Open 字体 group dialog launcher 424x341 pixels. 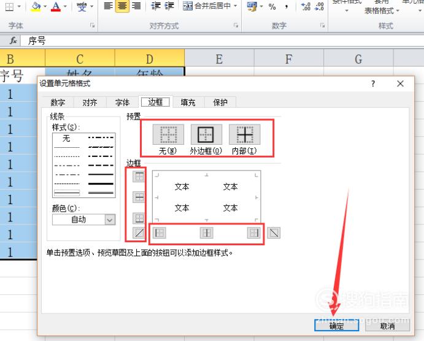coord(93,25)
